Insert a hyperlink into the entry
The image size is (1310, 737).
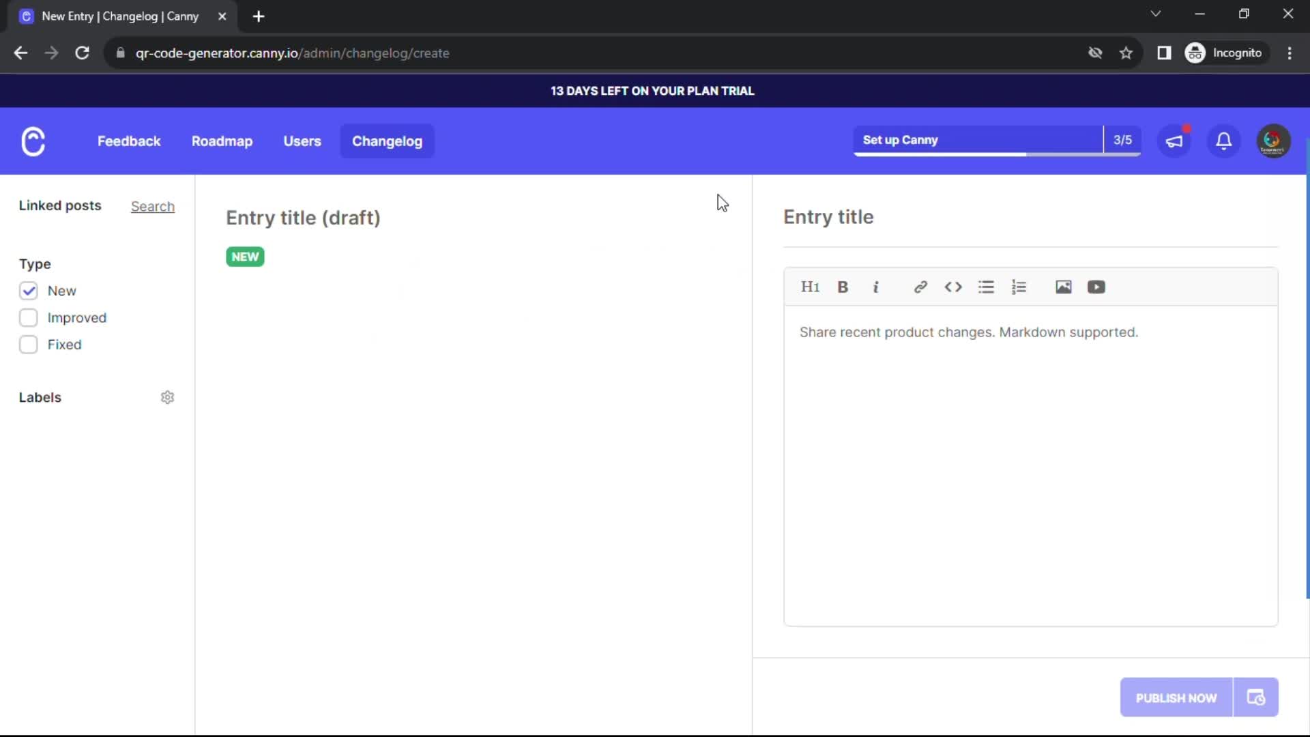click(920, 287)
